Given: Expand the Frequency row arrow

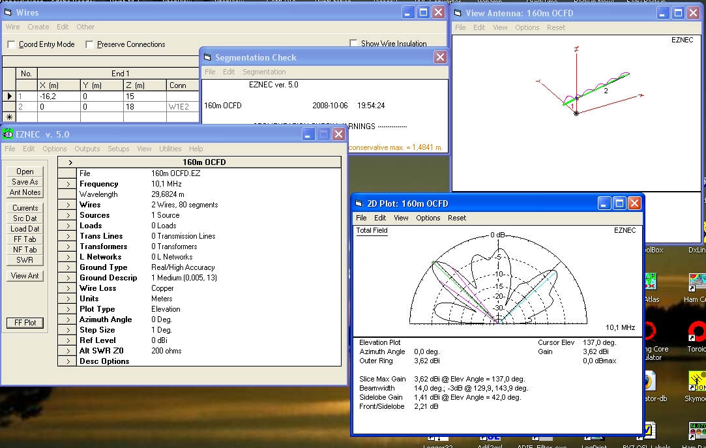Looking at the screenshot, I should (x=67, y=184).
